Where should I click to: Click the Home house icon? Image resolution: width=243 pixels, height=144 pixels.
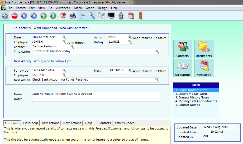(63, 16)
